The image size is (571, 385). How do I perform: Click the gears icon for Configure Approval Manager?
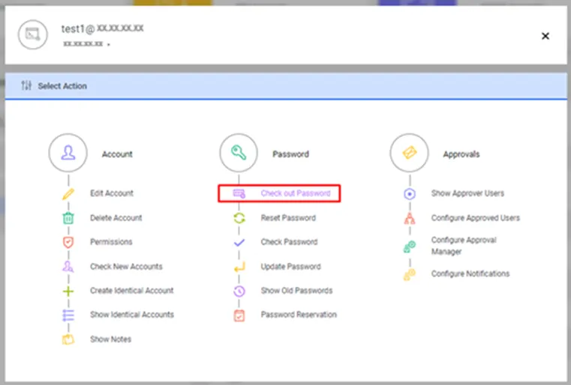click(410, 246)
